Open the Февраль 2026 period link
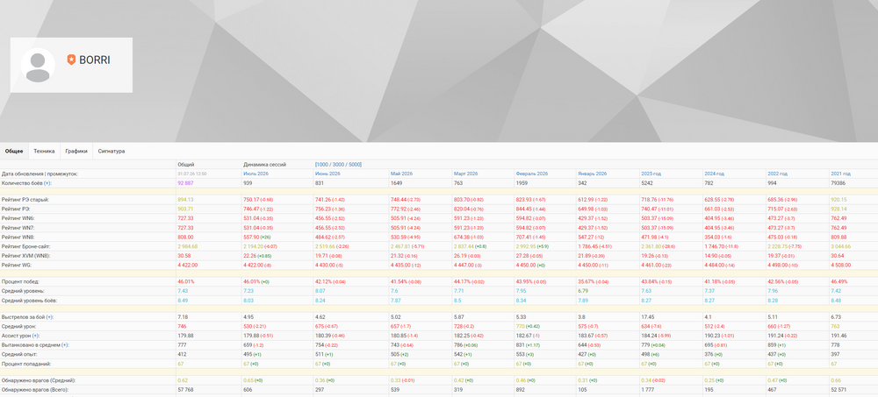This screenshot has width=878, height=397. tap(532, 174)
